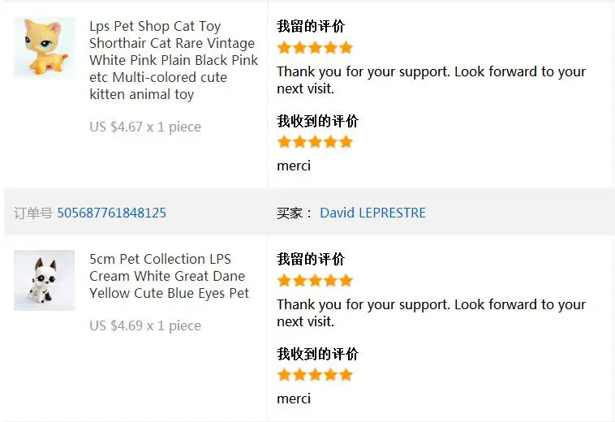
Task: Click the US $4.67 x 1 piece price
Action: pyautogui.click(x=145, y=127)
